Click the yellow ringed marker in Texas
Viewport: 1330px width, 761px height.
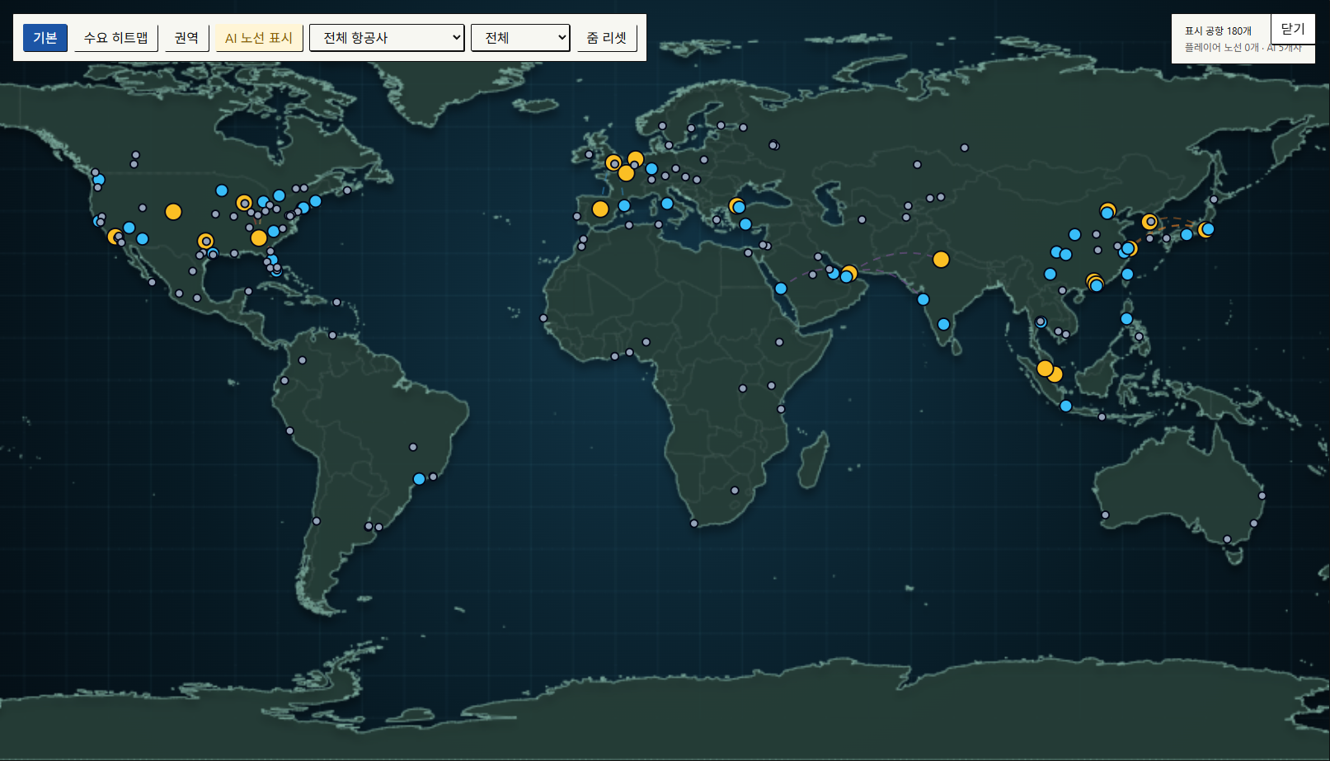point(205,241)
